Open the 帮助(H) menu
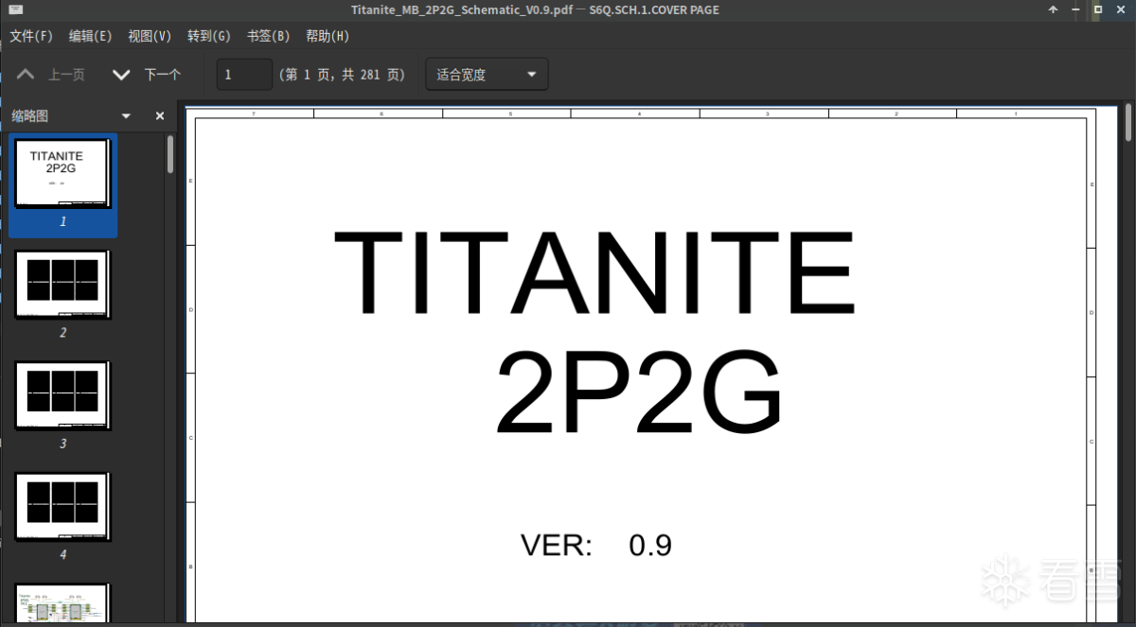Viewport: 1136px width, 627px height. point(328,36)
